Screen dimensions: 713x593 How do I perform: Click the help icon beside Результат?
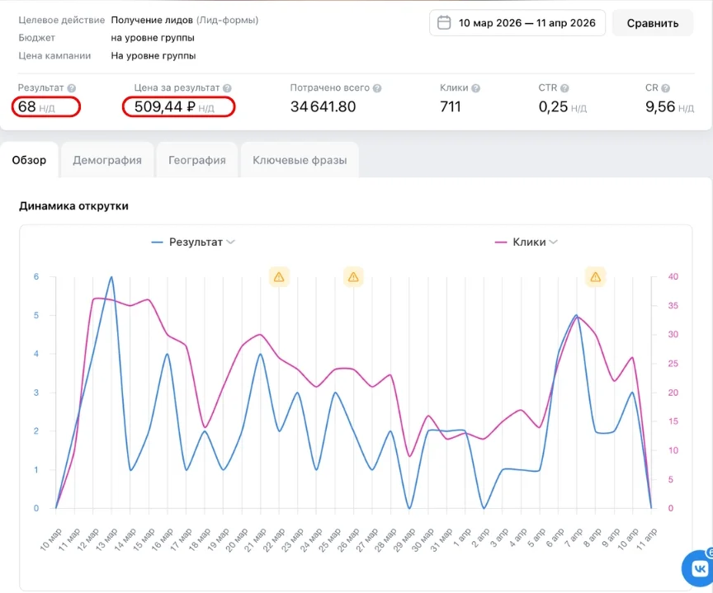pos(72,88)
